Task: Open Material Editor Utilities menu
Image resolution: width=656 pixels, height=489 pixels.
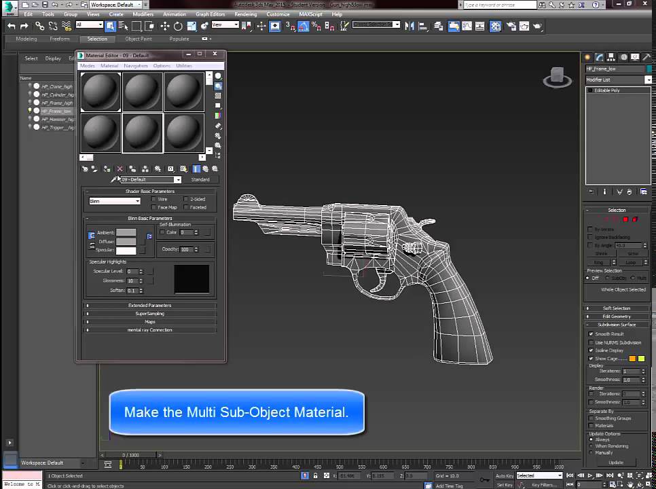Action: tap(184, 66)
